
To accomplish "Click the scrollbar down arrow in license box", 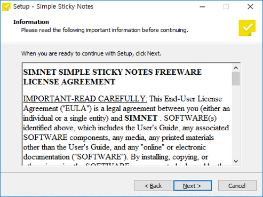I will click(x=236, y=161).
